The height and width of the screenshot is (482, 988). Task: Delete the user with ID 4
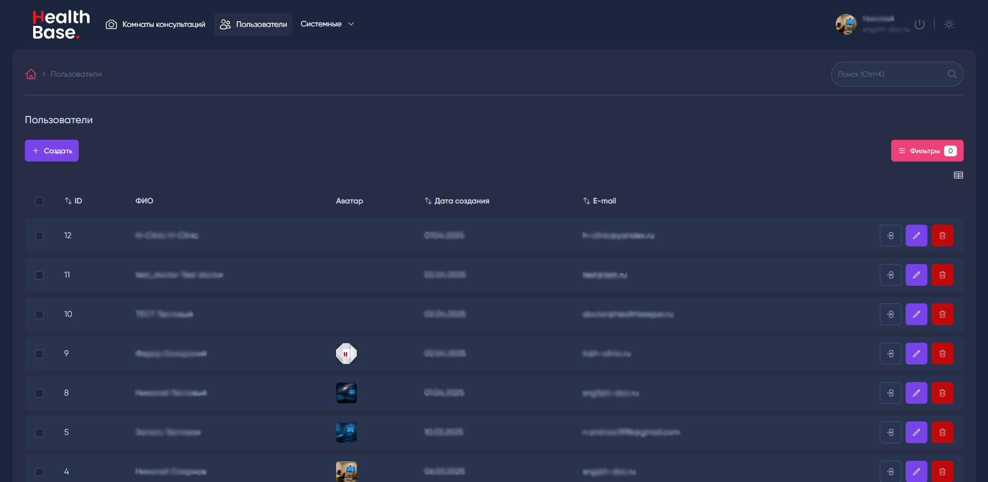[942, 471]
